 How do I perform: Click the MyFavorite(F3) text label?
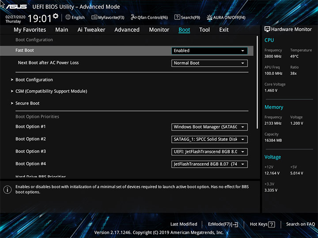111,18
